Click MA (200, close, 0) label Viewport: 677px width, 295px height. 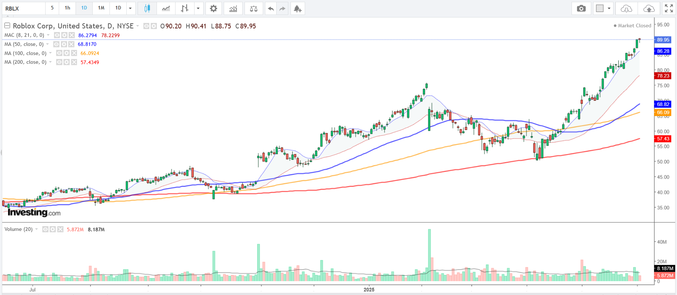25,62
